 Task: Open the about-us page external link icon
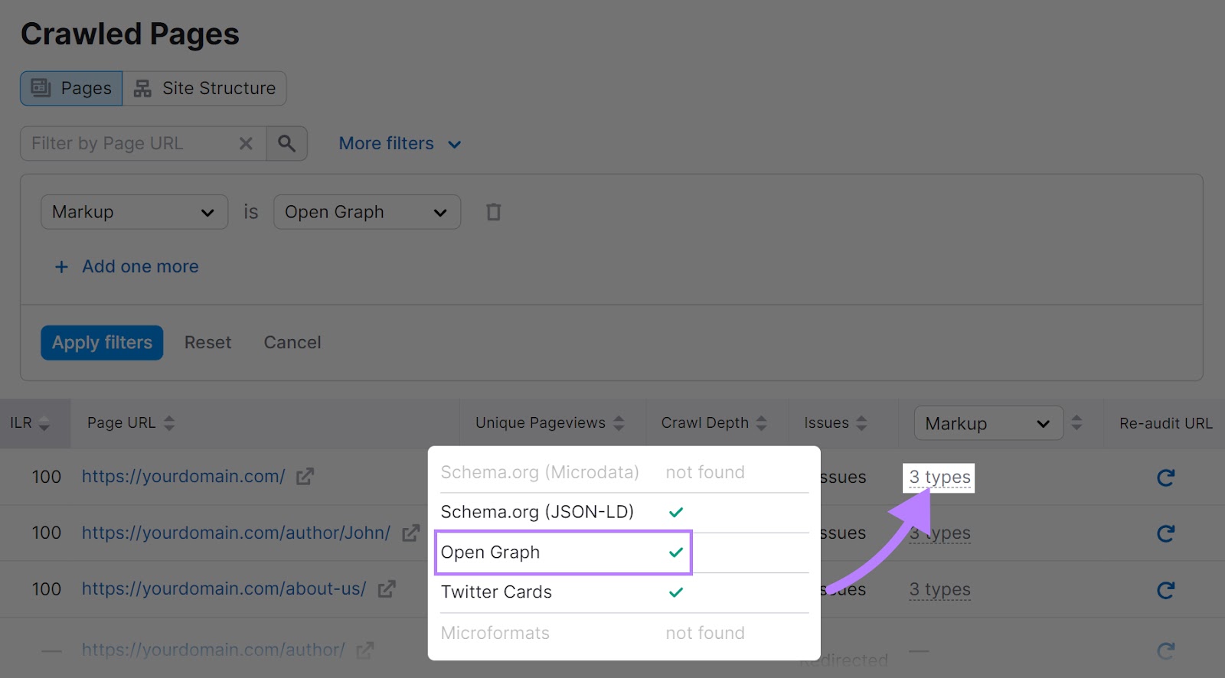[x=388, y=589]
